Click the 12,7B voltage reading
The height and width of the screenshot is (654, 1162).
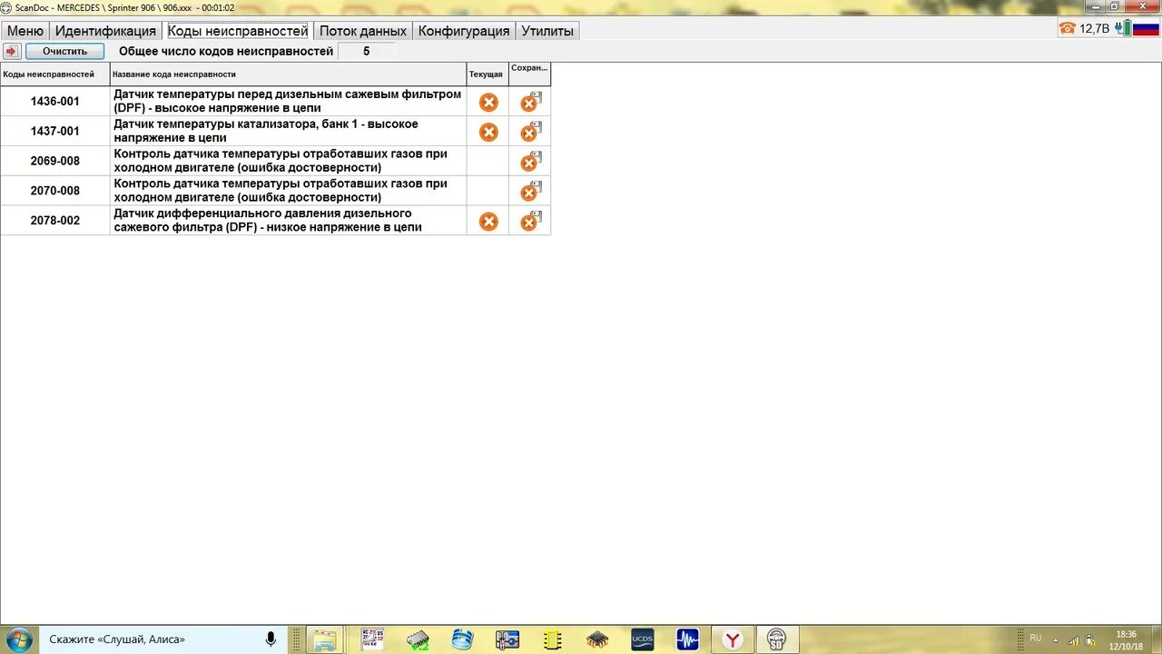tap(1094, 29)
